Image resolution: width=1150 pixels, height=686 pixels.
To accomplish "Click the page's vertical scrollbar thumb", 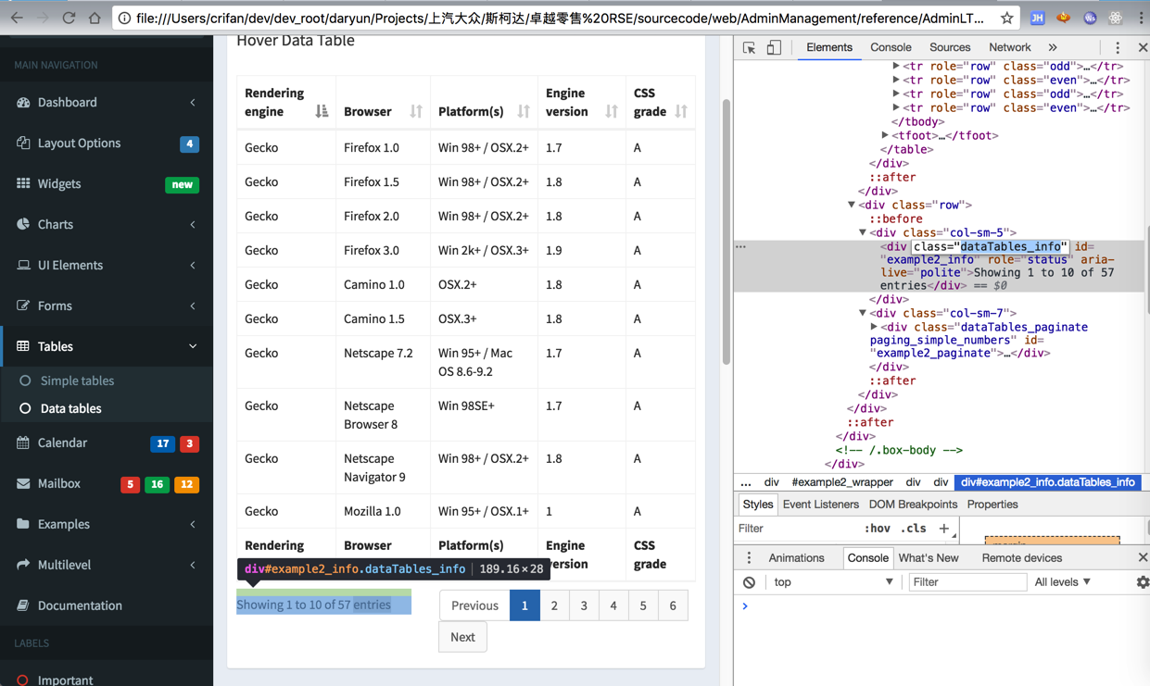I will pos(726,231).
